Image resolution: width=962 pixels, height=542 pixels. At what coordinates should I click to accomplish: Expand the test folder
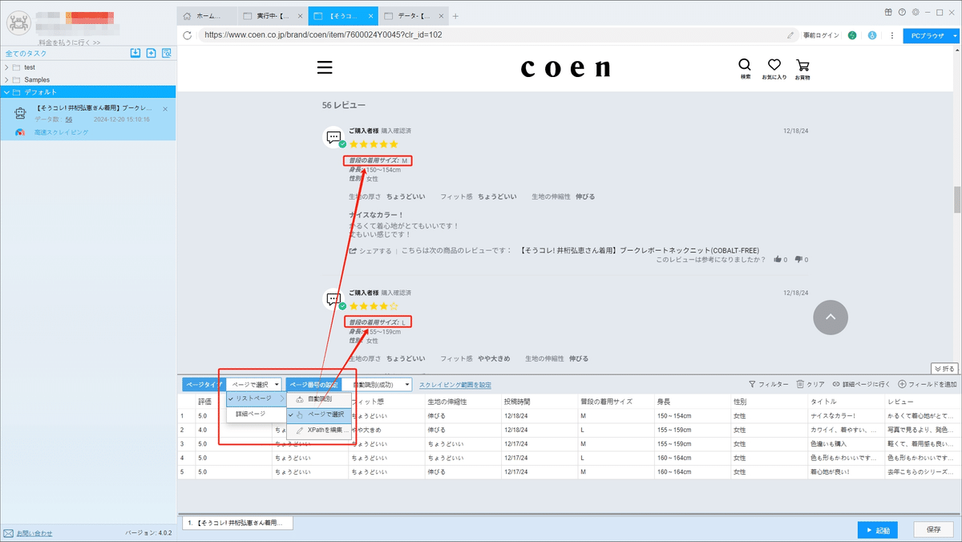[6, 67]
